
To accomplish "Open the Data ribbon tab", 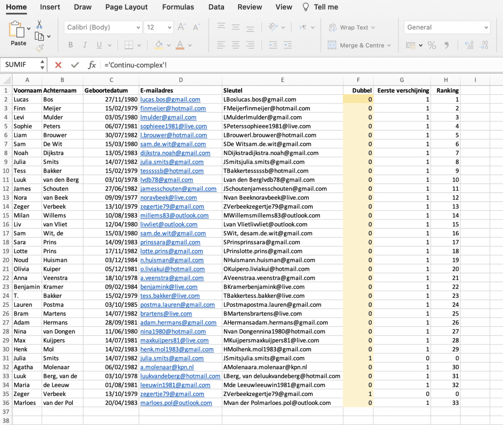I will click(216, 7).
